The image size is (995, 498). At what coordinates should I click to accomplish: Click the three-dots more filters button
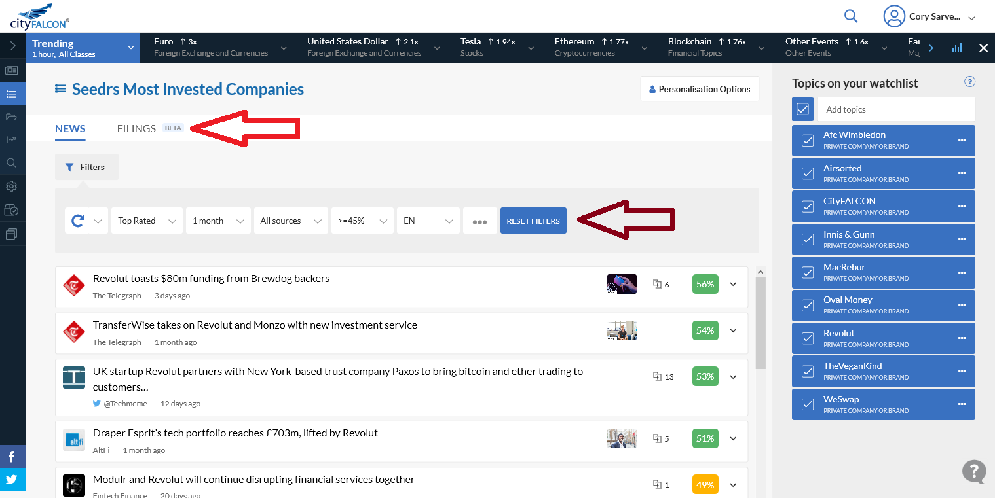point(479,221)
